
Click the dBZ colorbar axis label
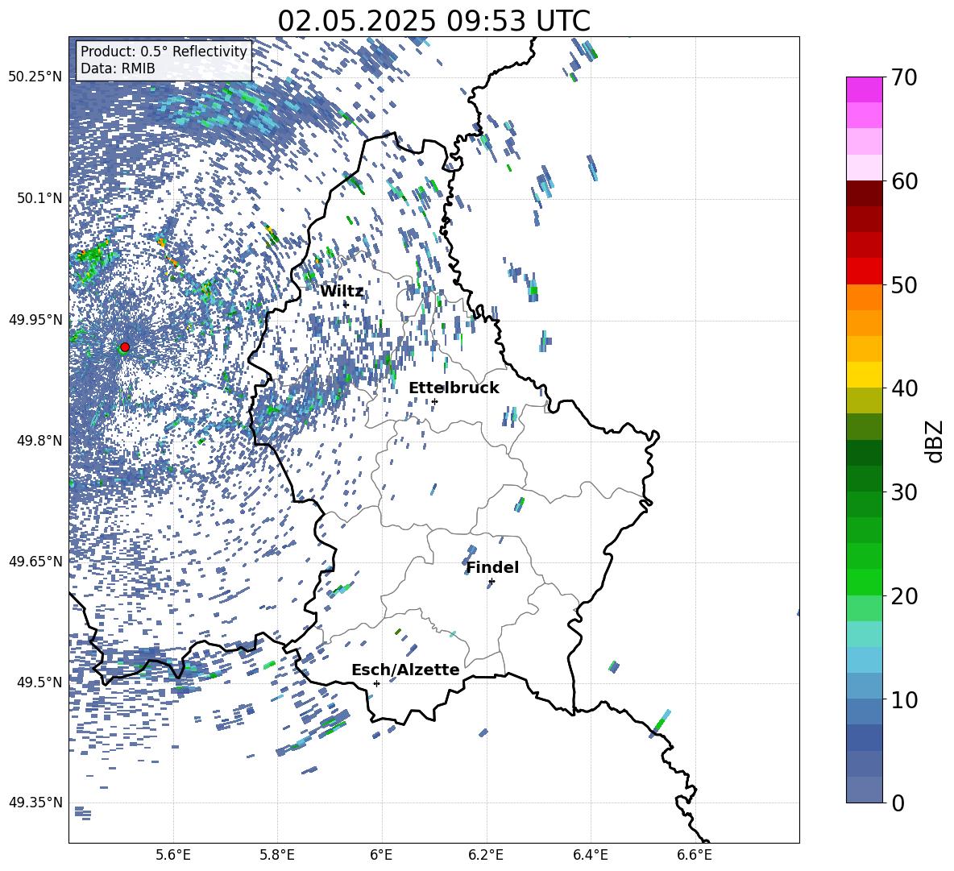coord(934,441)
